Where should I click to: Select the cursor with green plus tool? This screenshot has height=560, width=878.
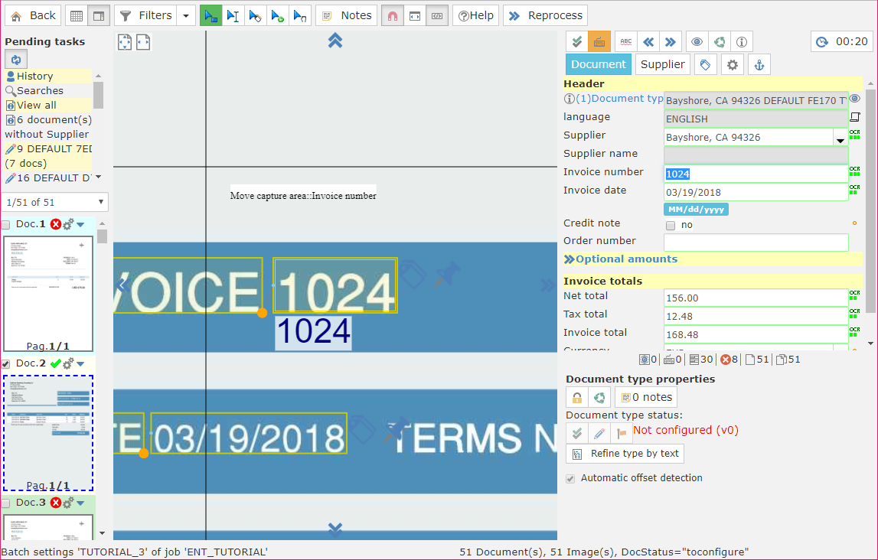click(x=278, y=15)
